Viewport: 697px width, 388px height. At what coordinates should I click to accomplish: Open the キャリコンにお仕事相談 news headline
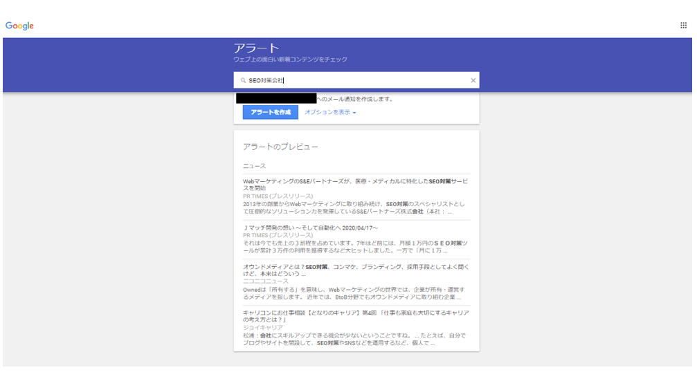pos(356,316)
